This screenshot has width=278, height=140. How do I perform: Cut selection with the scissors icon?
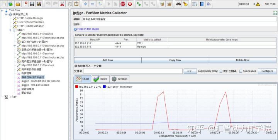pos(62,4)
